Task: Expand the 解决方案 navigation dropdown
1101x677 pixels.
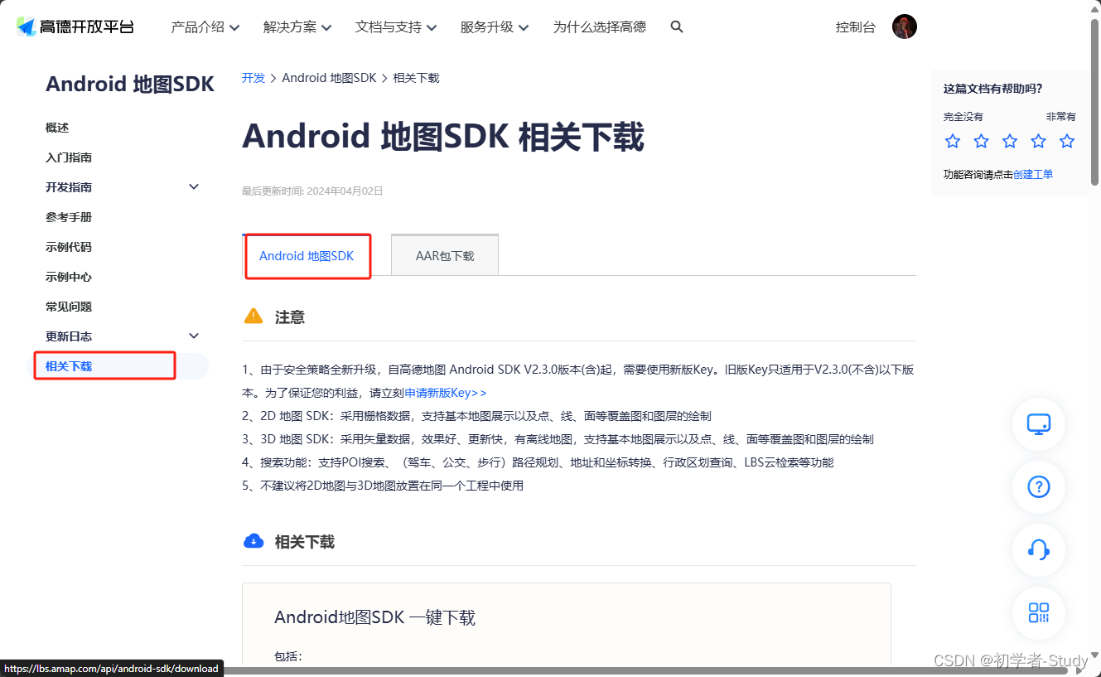Action: click(x=297, y=27)
